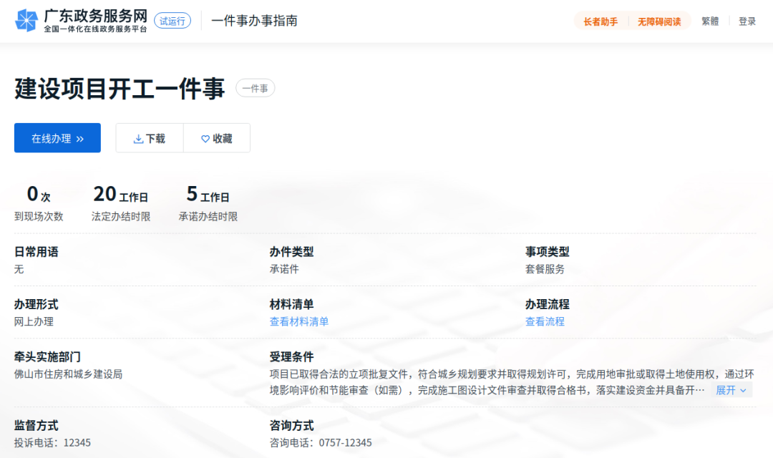Click the 套餐服务 value under 事项类型
The image size is (773, 458).
click(x=545, y=269)
